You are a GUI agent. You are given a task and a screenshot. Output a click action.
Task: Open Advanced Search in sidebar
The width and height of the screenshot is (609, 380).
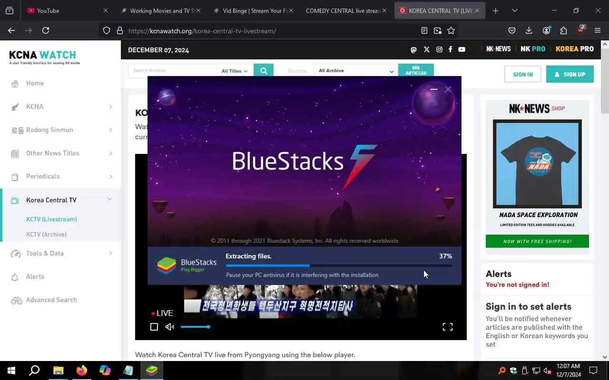click(51, 300)
